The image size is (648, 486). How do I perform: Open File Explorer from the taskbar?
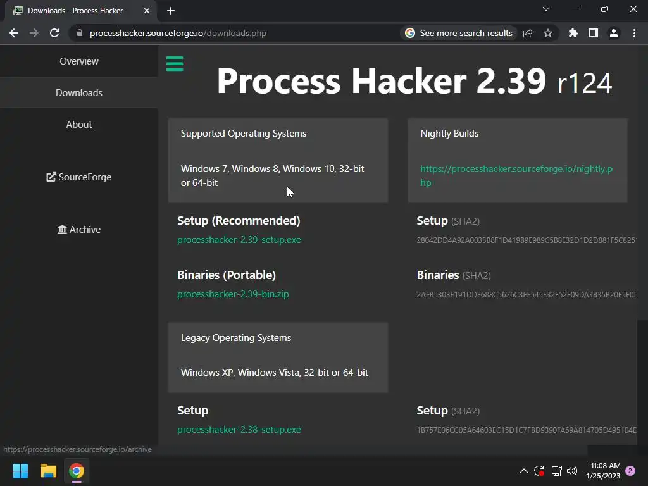coord(48,471)
